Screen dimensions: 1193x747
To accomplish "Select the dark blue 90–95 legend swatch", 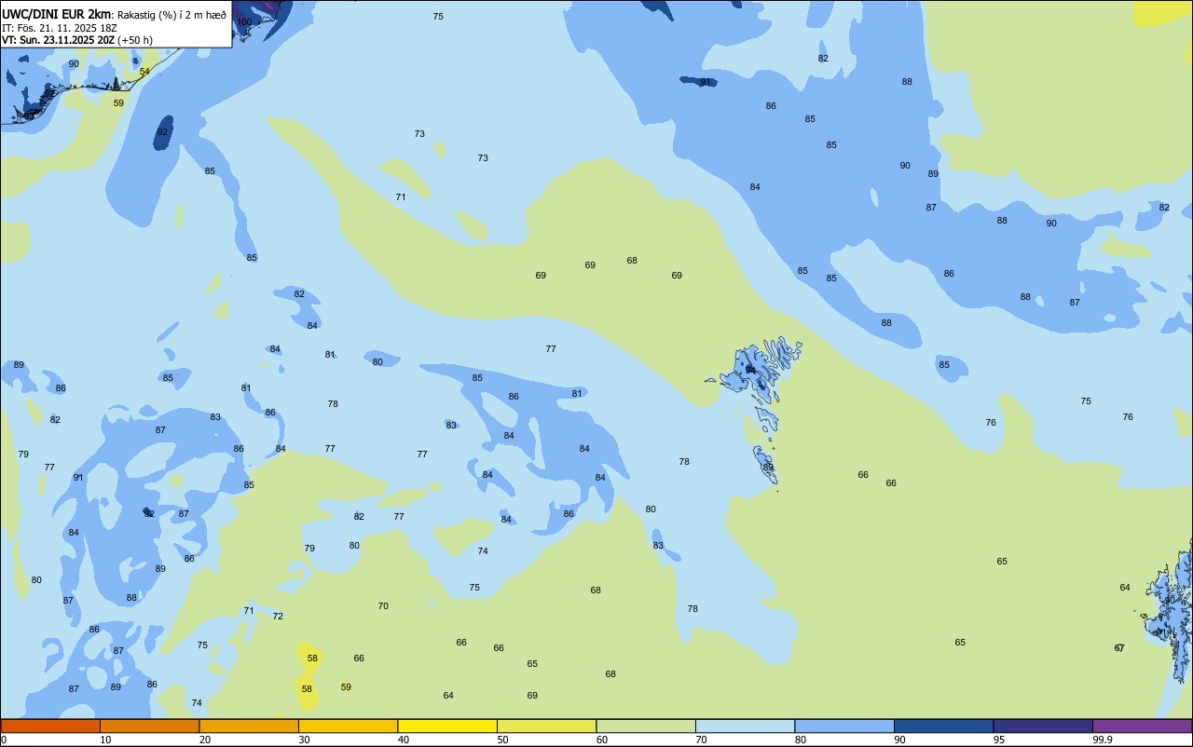I will pyautogui.click(x=943, y=726).
